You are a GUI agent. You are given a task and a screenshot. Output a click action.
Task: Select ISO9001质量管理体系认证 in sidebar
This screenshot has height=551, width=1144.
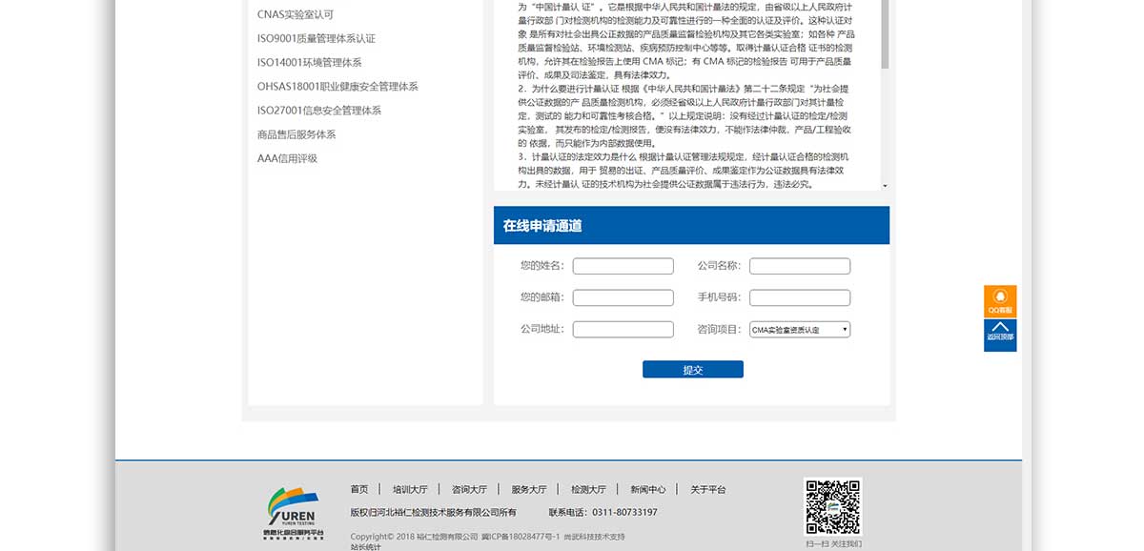click(x=317, y=38)
